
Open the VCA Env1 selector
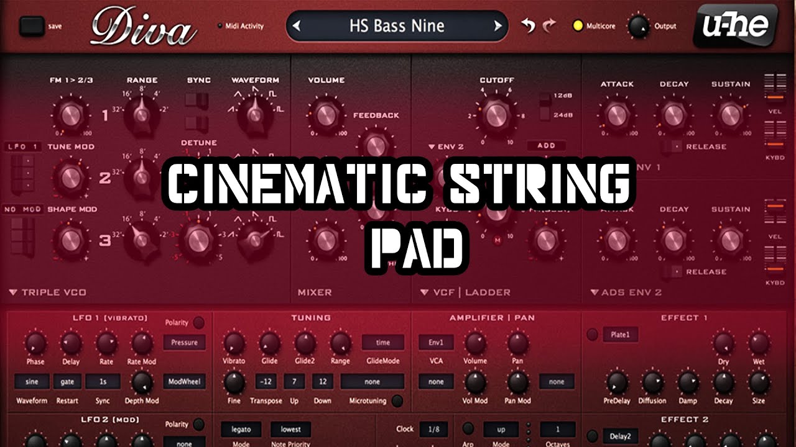(436, 342)
